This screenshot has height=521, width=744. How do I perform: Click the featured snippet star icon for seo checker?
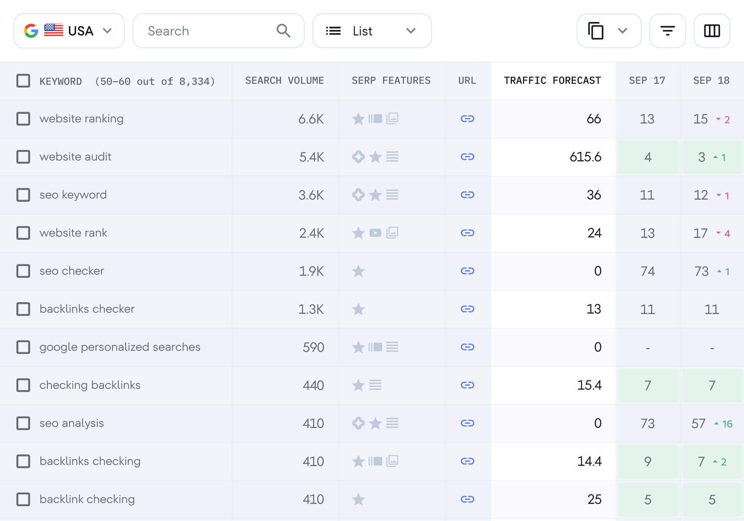coord(358,271)
